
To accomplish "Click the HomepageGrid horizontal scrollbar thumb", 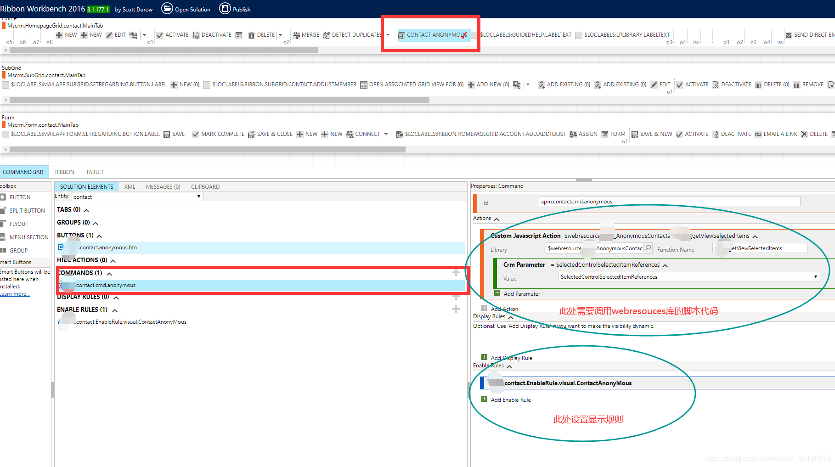I will pos(164,50).
